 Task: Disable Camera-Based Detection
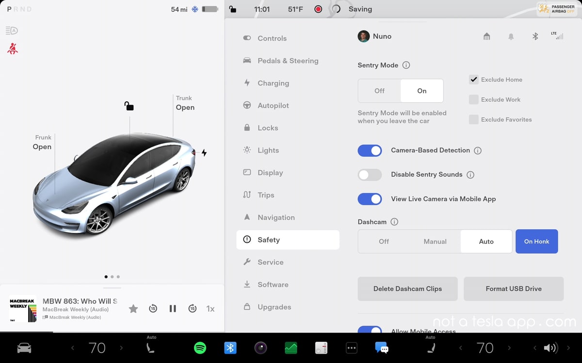point(370,151)
